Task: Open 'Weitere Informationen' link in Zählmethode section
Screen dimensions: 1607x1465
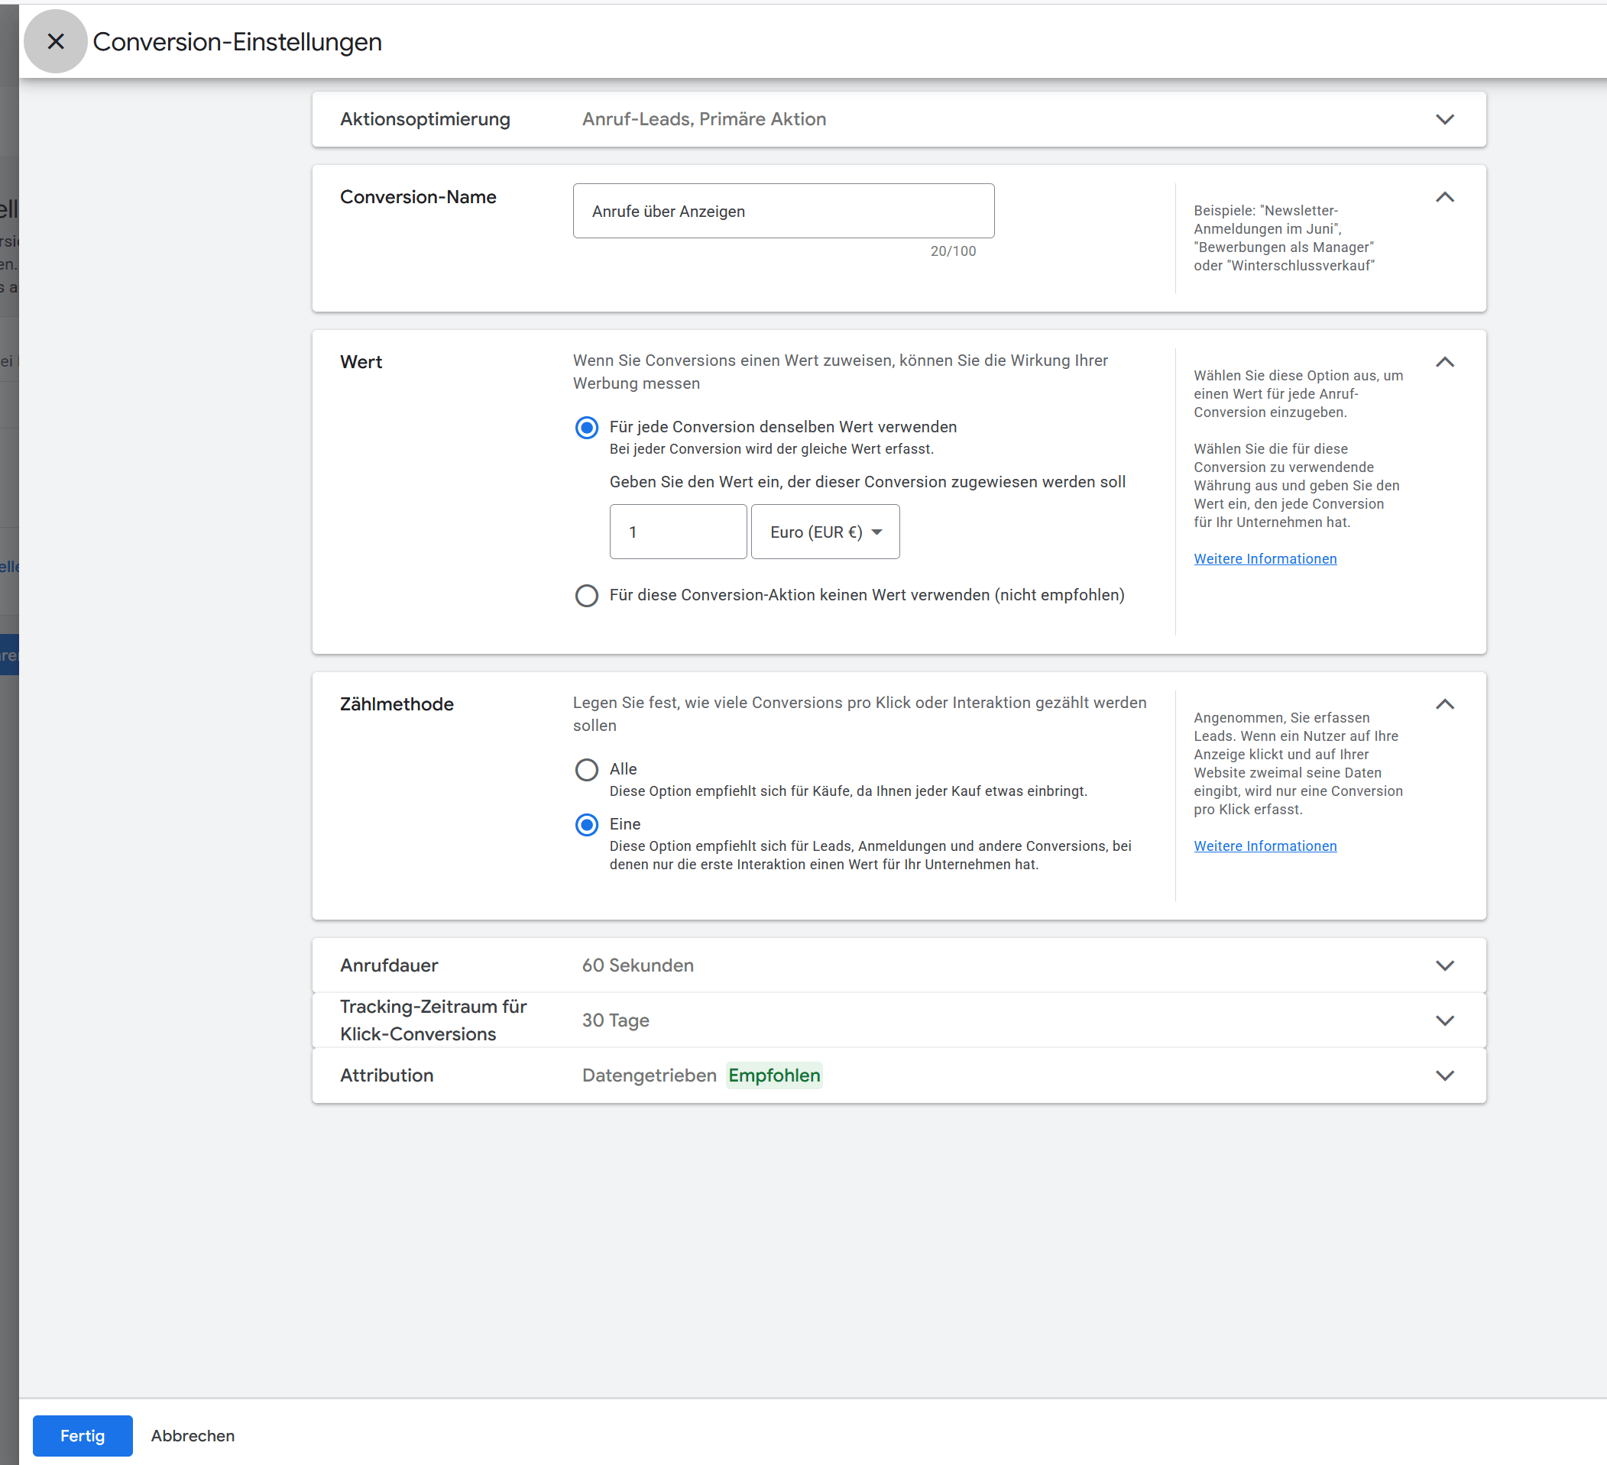Action: coord(1265,846)
